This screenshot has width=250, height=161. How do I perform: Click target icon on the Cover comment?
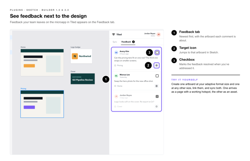157,106
